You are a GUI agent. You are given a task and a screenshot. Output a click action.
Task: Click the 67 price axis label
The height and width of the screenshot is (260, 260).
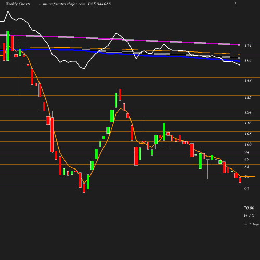pos(246,188)
